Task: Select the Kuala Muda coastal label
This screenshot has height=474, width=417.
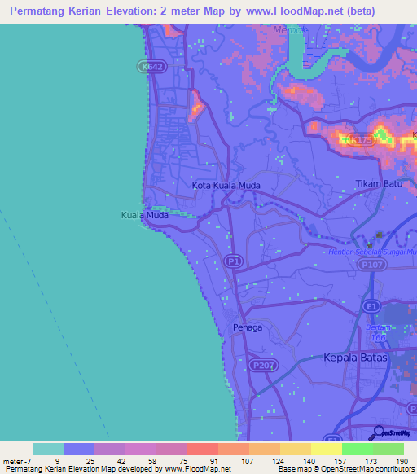Action: coord(144,215)
